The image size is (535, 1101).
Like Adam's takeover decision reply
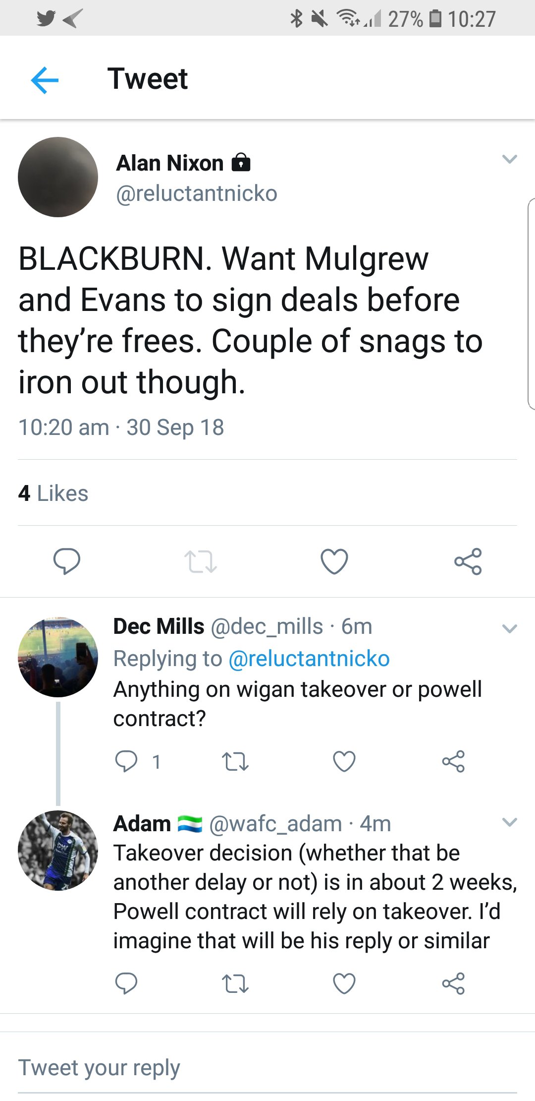(344, 983)
